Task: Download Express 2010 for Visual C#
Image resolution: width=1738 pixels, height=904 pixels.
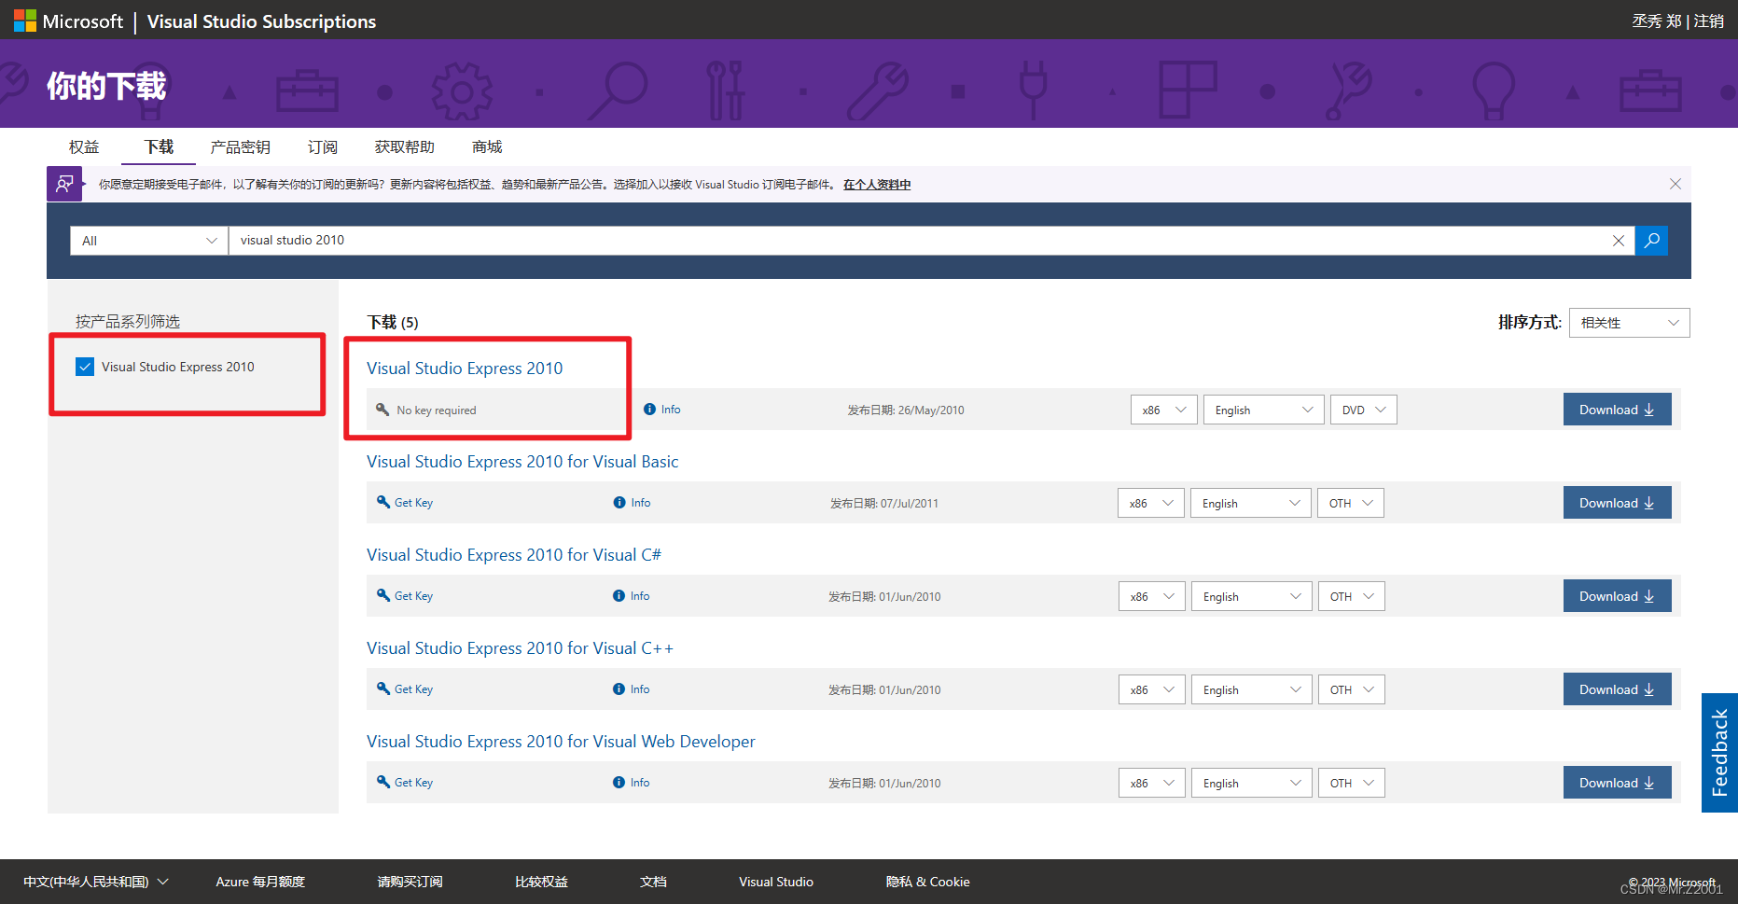Action: (x=1617, y=596)
